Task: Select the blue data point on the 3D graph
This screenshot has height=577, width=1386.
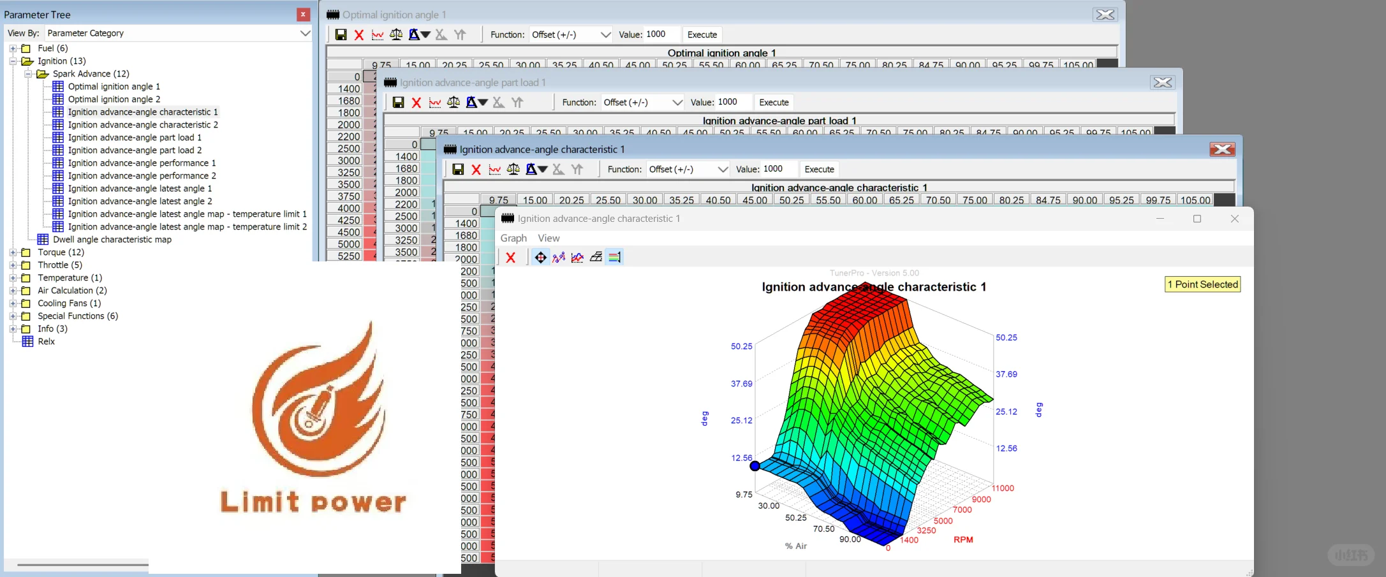Action: 755,466
